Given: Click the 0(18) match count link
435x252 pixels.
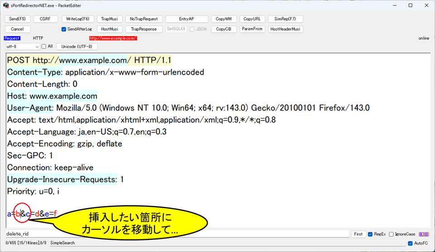Looking at the screenshot, I should tap(424, 234).
